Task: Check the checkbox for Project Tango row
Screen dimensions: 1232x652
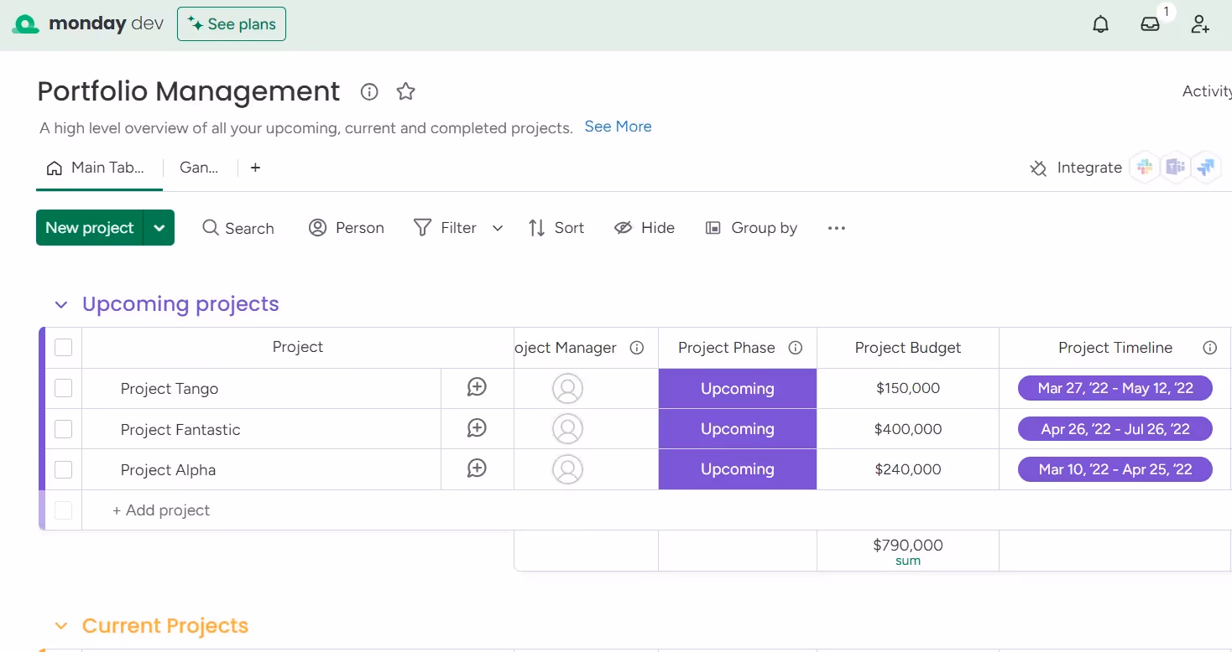Action: click(x=63, y=388)
